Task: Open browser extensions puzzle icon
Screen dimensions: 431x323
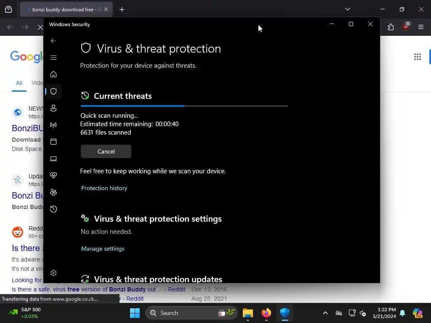Action: point(391,27)
